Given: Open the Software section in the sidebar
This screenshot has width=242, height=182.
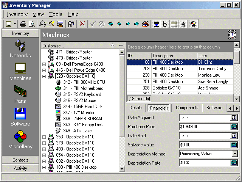Looking at the screenshot, I should pyautogui.click(x=20, y=117).
